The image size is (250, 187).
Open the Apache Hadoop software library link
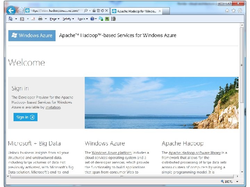pos(195,153)
